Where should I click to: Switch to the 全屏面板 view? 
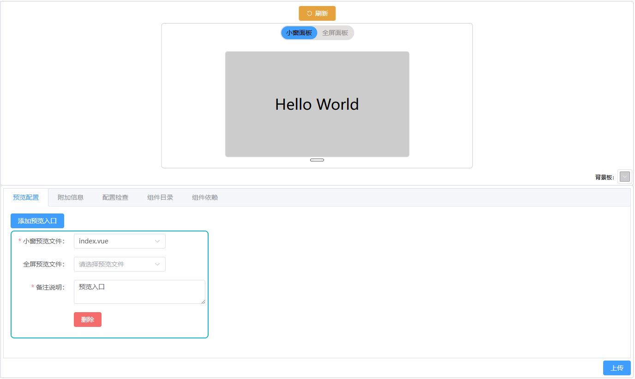[x=335, y=33]
